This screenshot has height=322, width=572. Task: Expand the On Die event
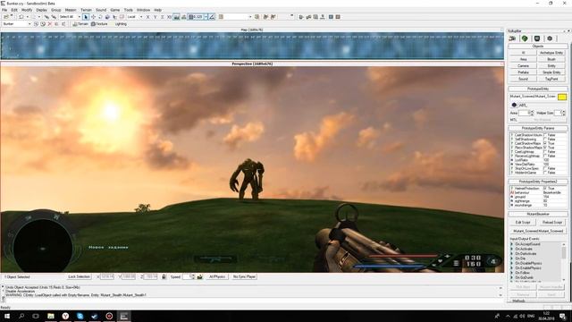[512, 258]
